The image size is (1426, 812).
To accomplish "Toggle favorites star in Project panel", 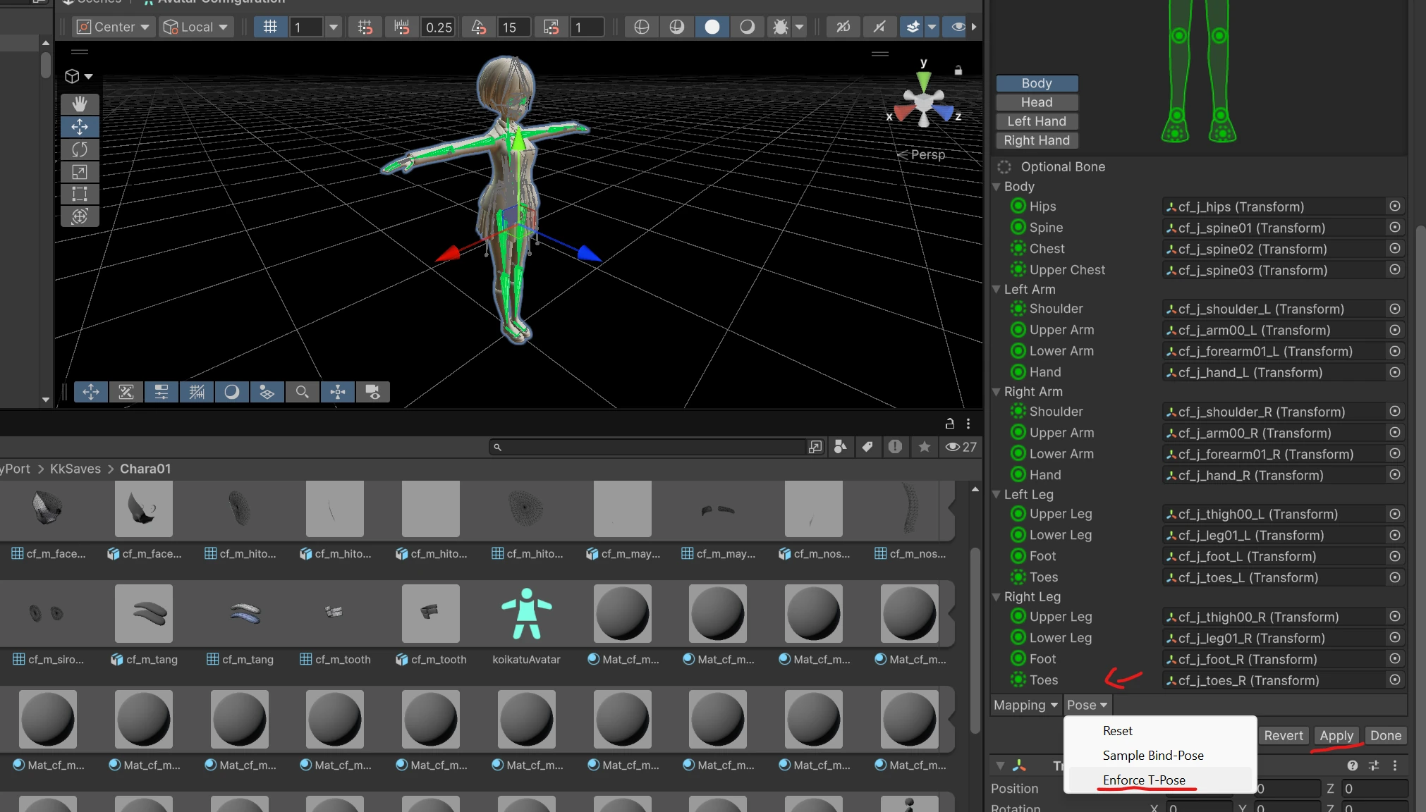I will (924, 447).
